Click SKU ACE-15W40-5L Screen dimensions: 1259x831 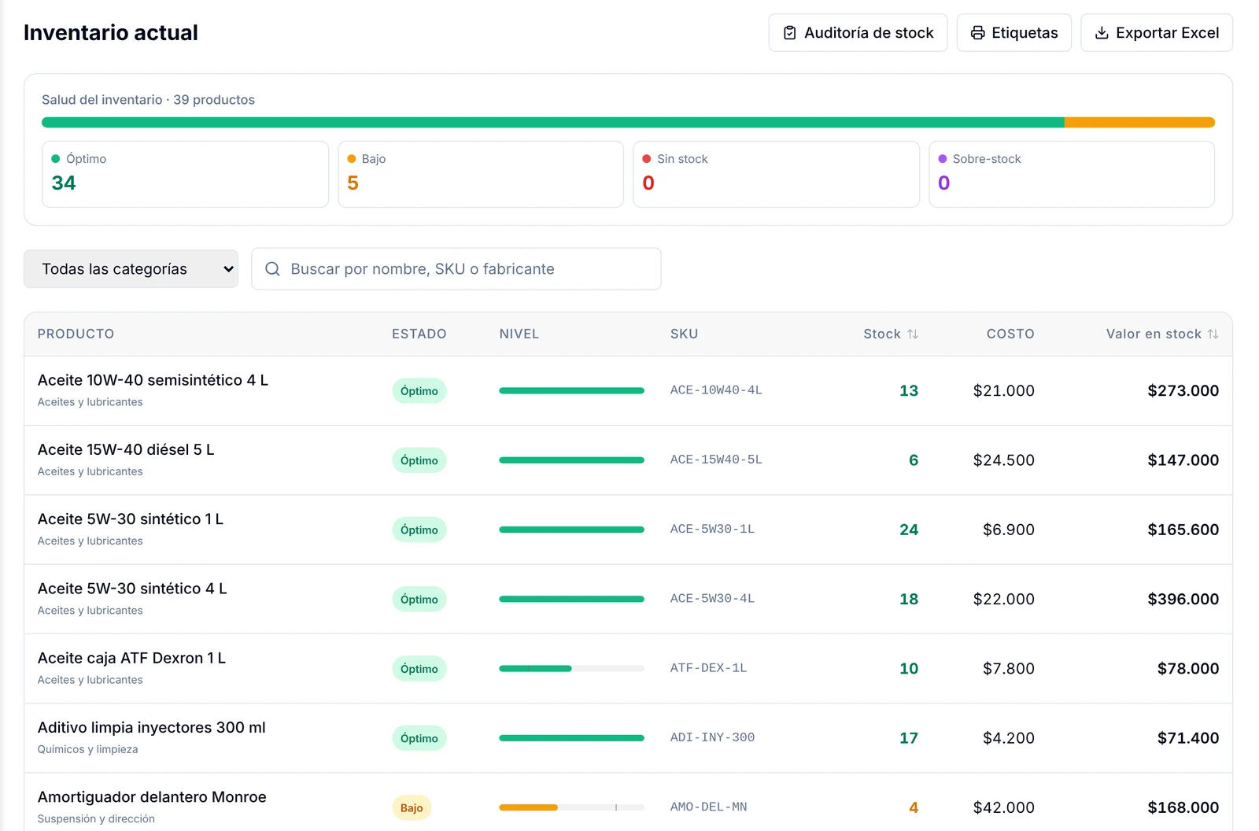pyautogui.click(x=716, y=460)
